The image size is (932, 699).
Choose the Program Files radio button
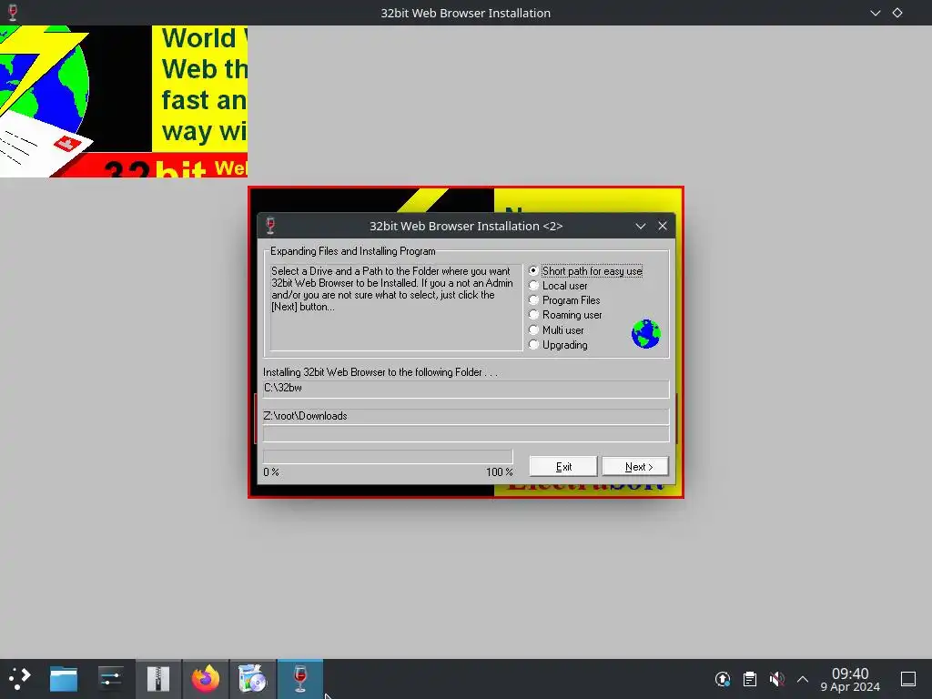click(564, 300)
